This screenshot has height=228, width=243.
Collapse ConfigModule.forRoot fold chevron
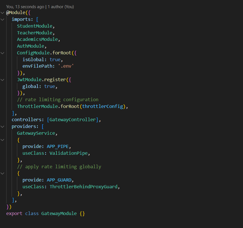2,53
